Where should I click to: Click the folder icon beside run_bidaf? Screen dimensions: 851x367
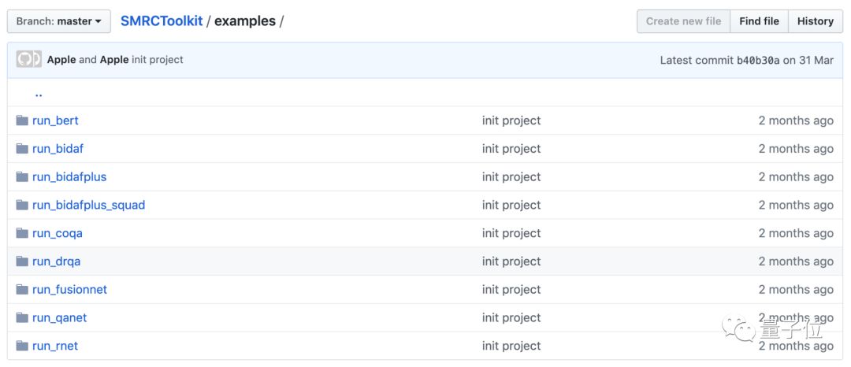(22, 149)
